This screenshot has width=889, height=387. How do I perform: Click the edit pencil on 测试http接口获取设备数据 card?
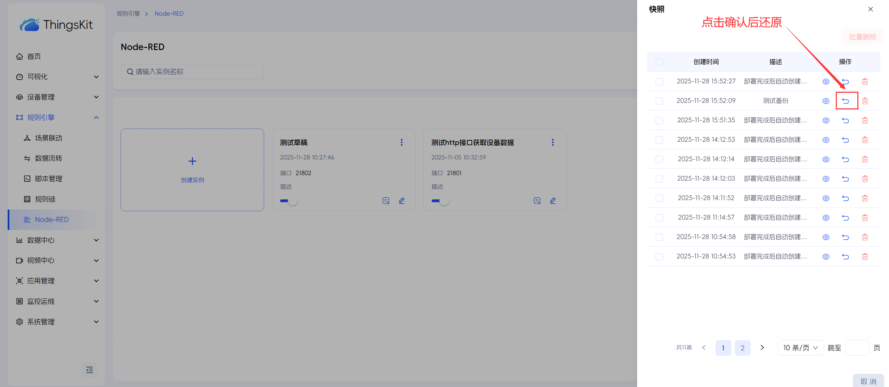click(553, 201)
